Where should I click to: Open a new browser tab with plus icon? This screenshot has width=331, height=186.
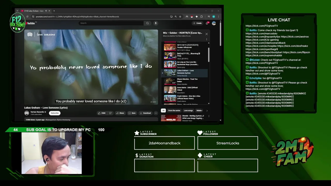coord(54,11)
